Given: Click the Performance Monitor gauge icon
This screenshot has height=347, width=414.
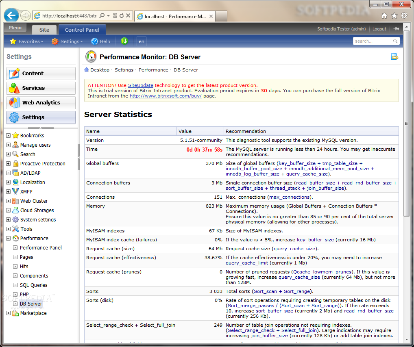Looking at the screenshot, I should point(91,57).
